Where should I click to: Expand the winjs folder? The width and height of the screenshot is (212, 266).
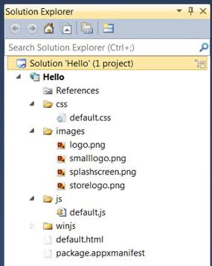click(32, 226)
